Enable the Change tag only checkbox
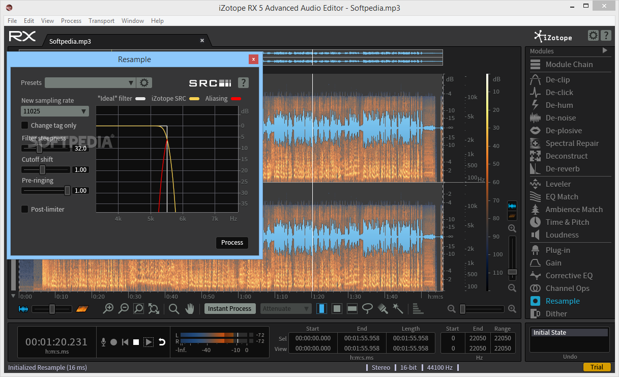Screen dimensions: 619x377 point(24,125)
